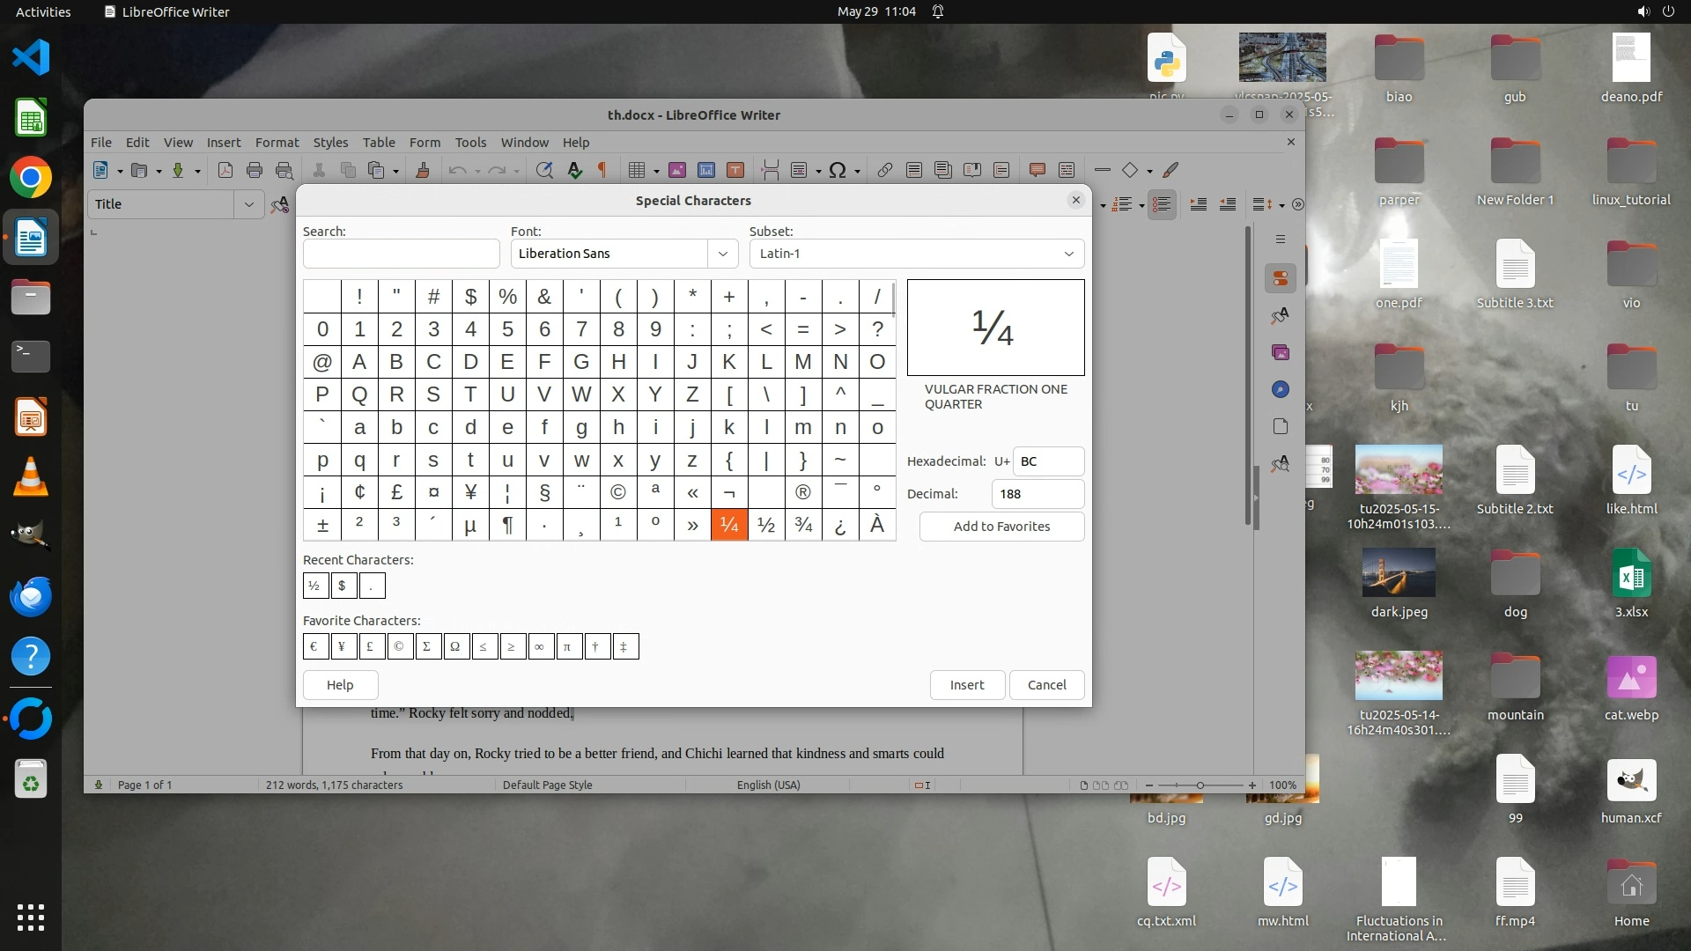
Task: Click the Insert Hyperlink chain icon
Action: [885, 171]
